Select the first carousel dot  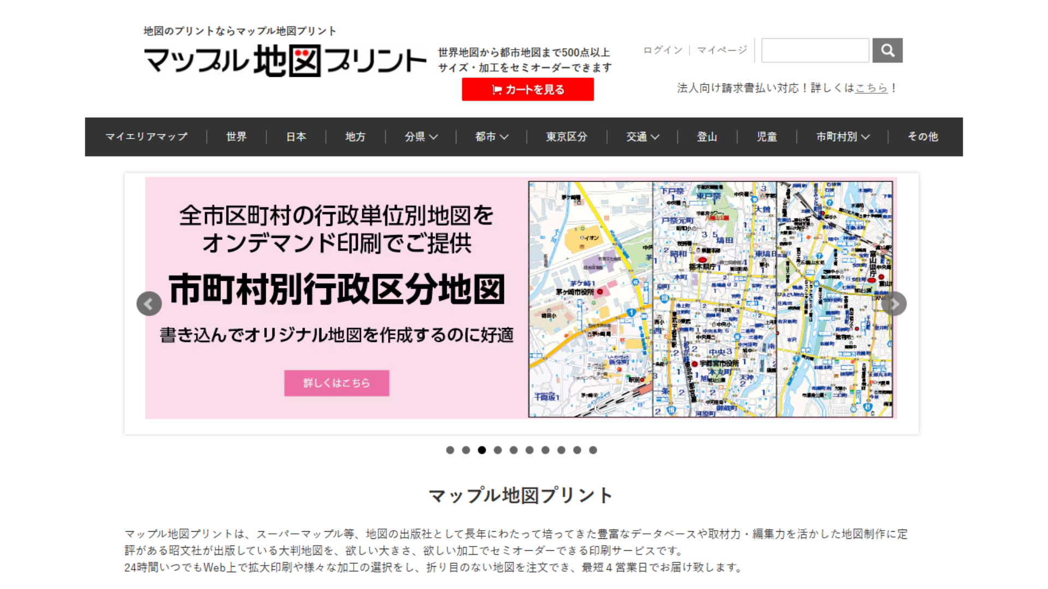(x=450, y=450)
